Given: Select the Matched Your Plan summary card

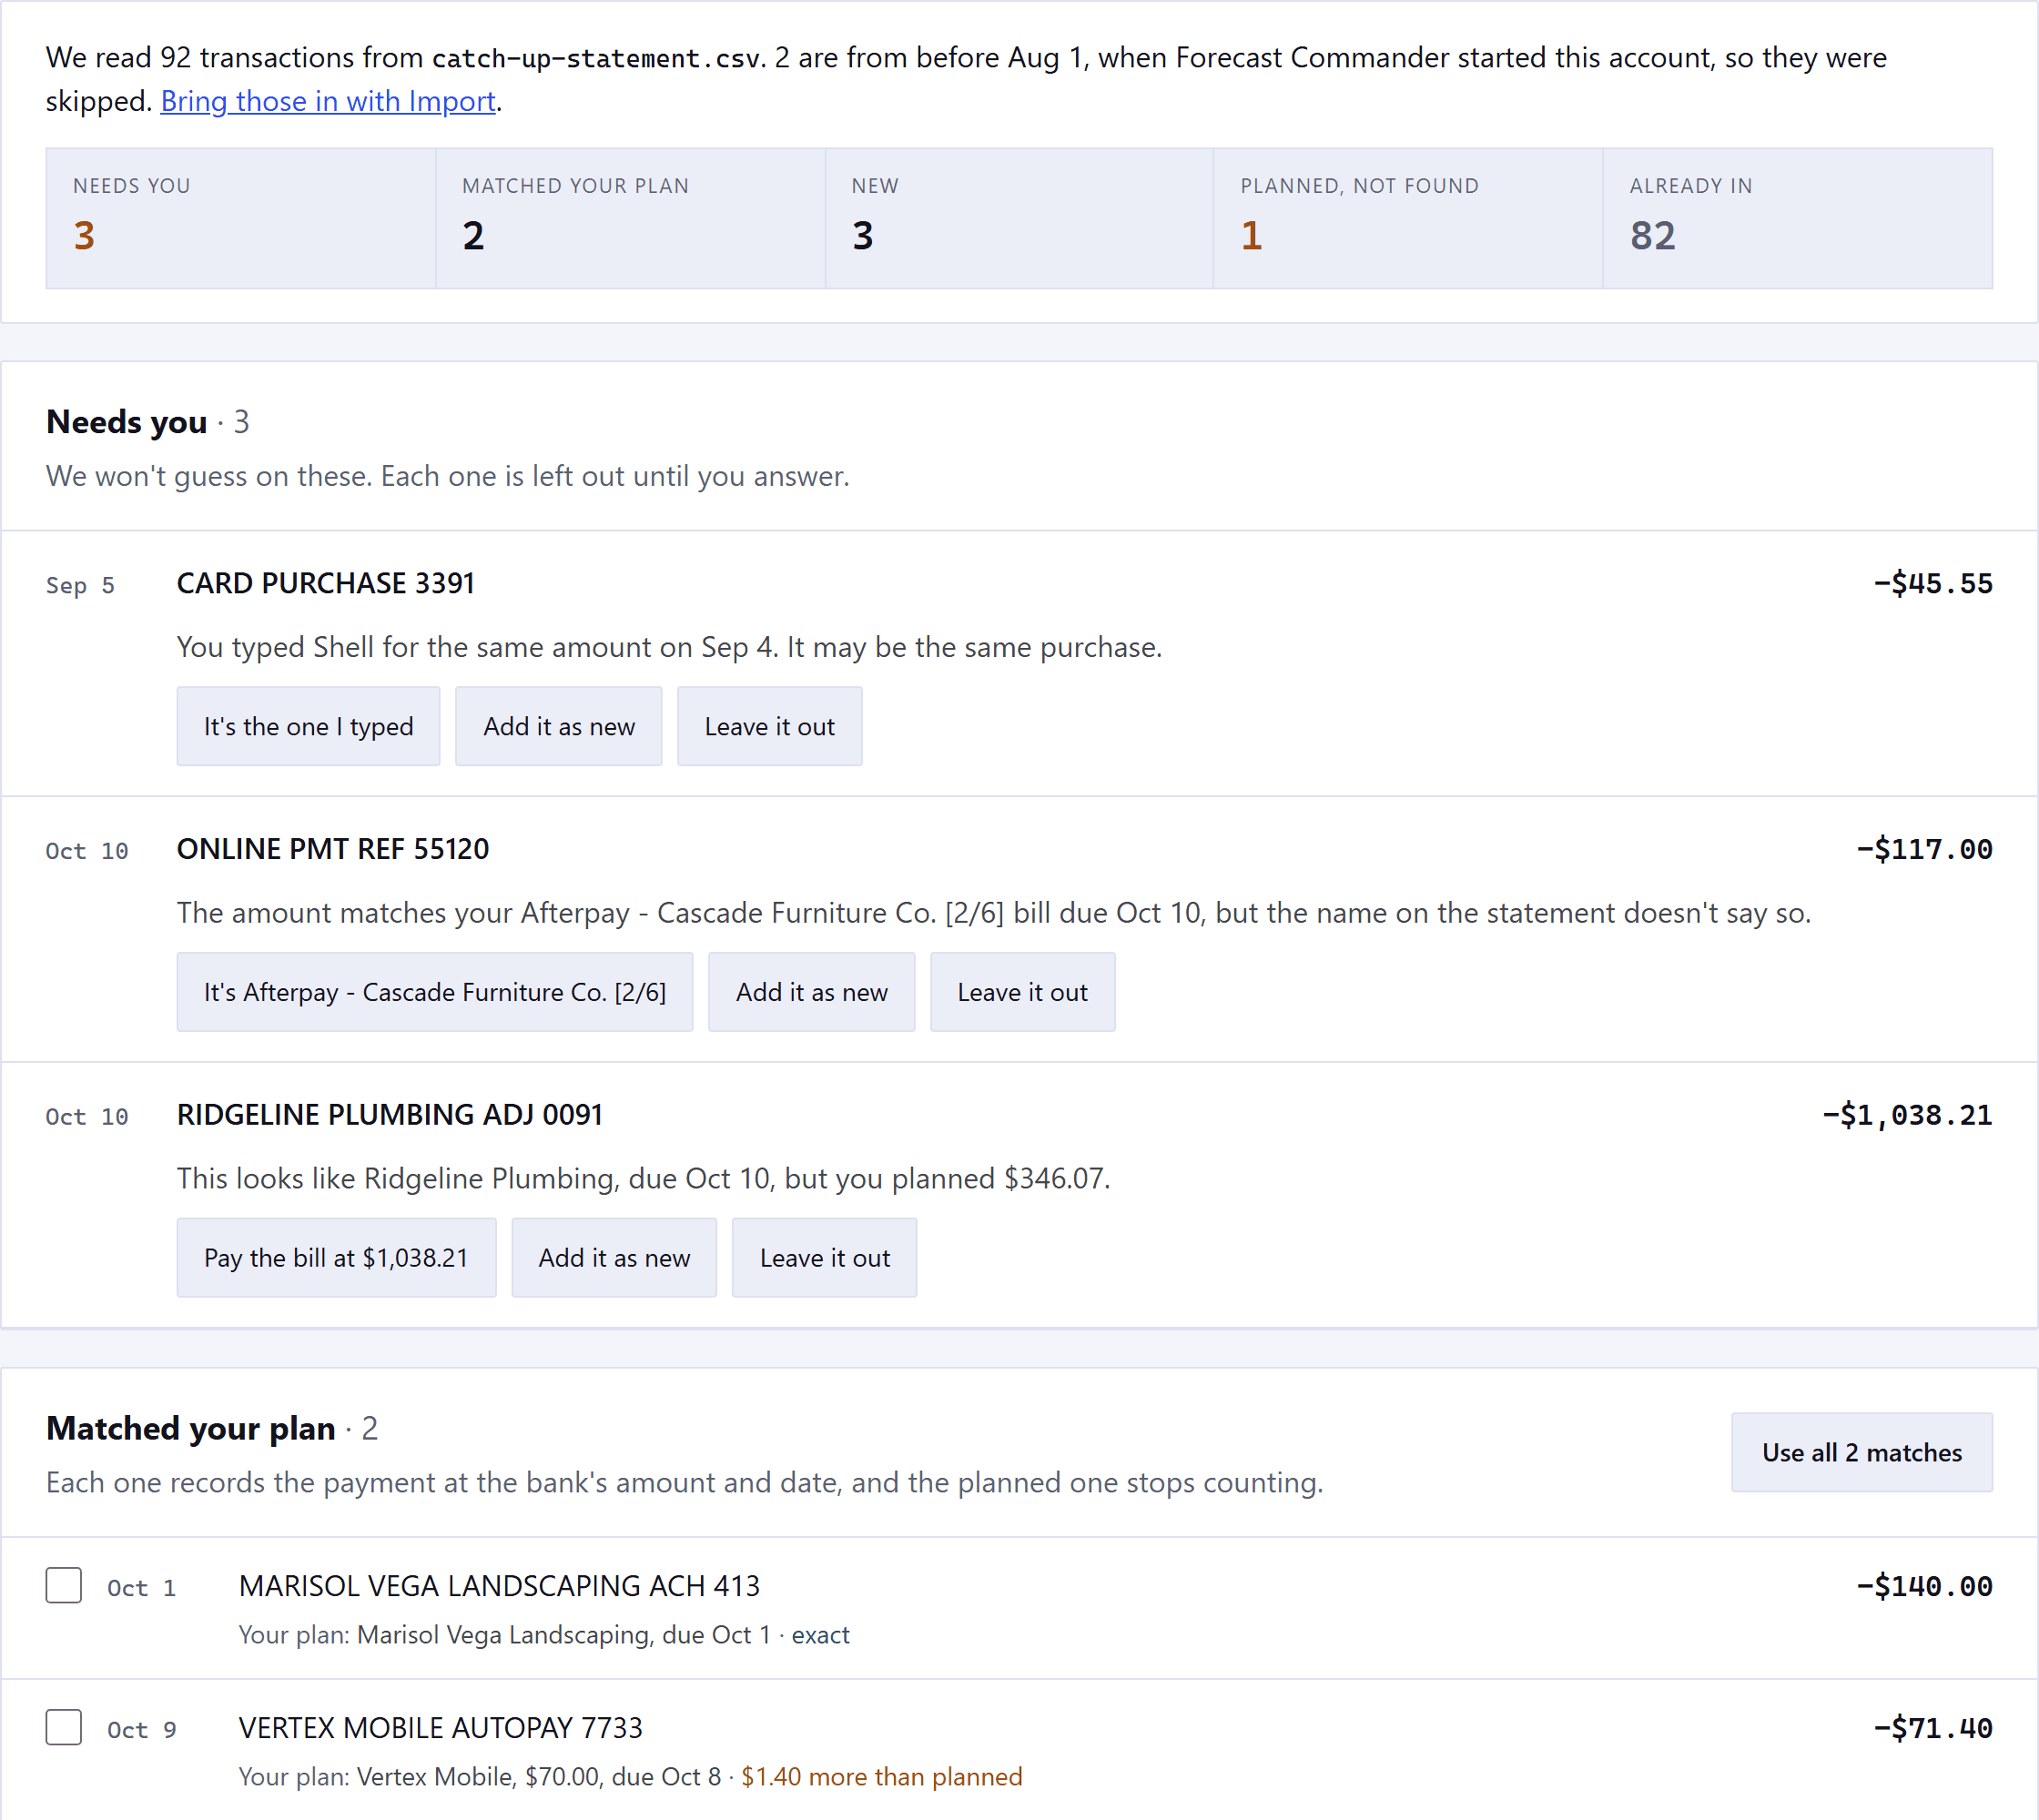Looking at the screenshot, I should click(x=630, y=219).
